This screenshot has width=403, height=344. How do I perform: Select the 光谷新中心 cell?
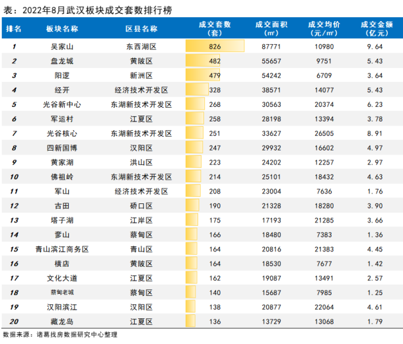coord(62,104)
